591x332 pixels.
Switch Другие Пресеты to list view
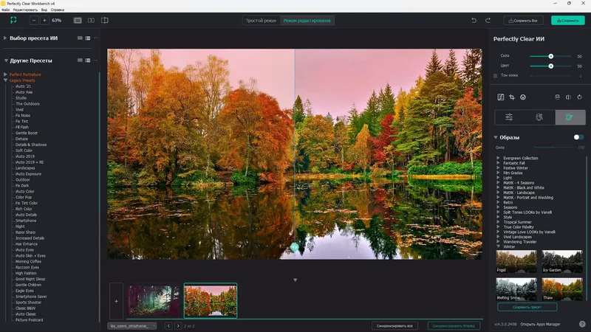coord(87,60)
